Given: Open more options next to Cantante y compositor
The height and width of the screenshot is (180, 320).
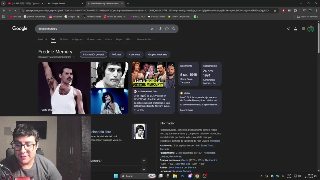Looking at the screenshot, I should [74, 57].
